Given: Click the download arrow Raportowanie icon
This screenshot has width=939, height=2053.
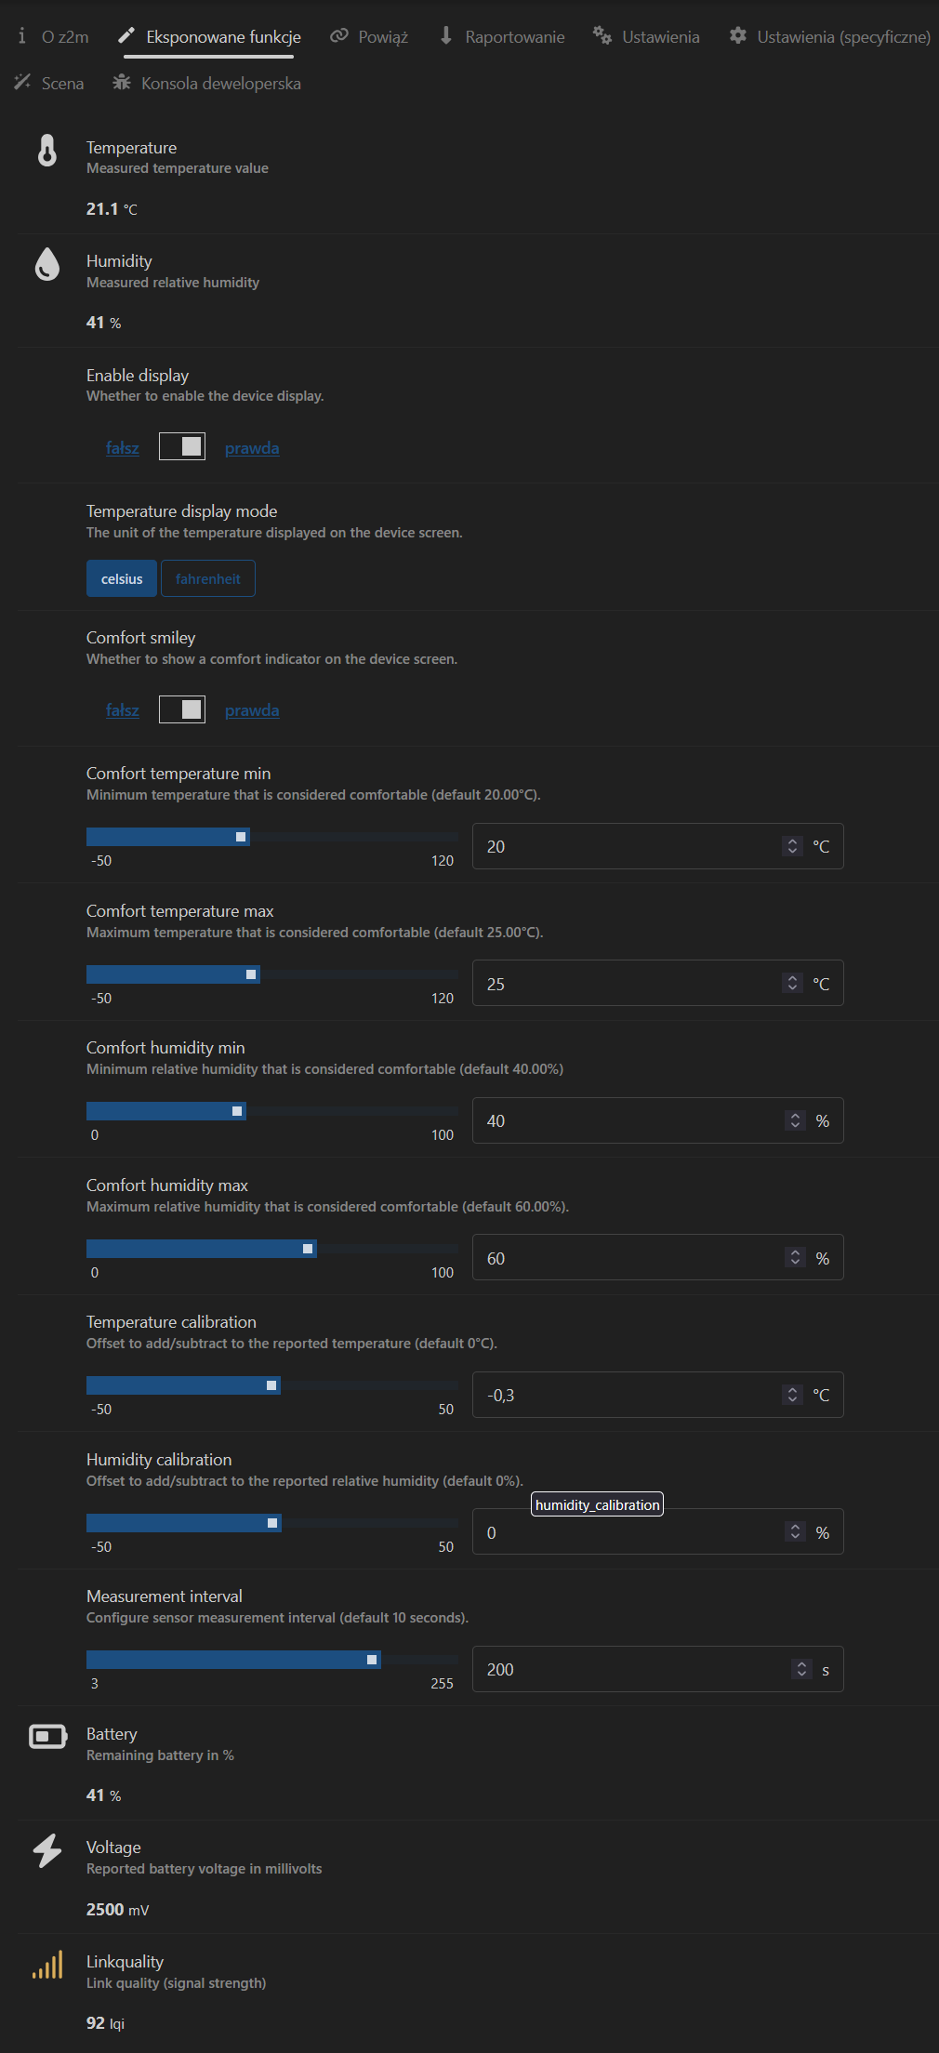Looking at the screenshot, I should [x=446, y=36].
